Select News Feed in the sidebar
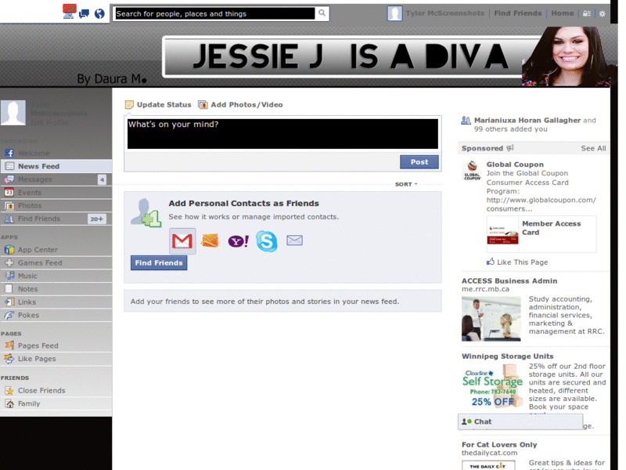The width and height of the screenshot is (626, 470). 56,166
